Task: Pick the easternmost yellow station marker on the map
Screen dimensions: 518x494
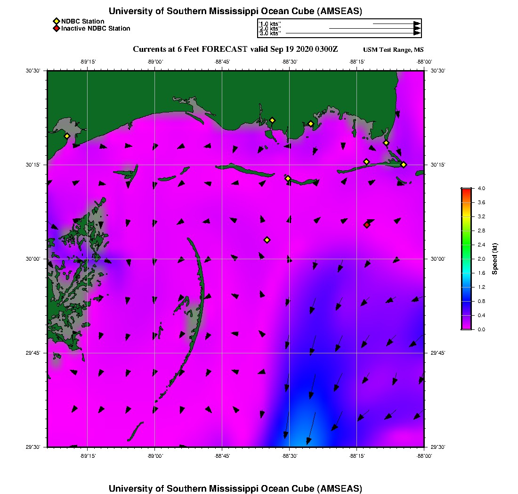Action: (404, 164)
